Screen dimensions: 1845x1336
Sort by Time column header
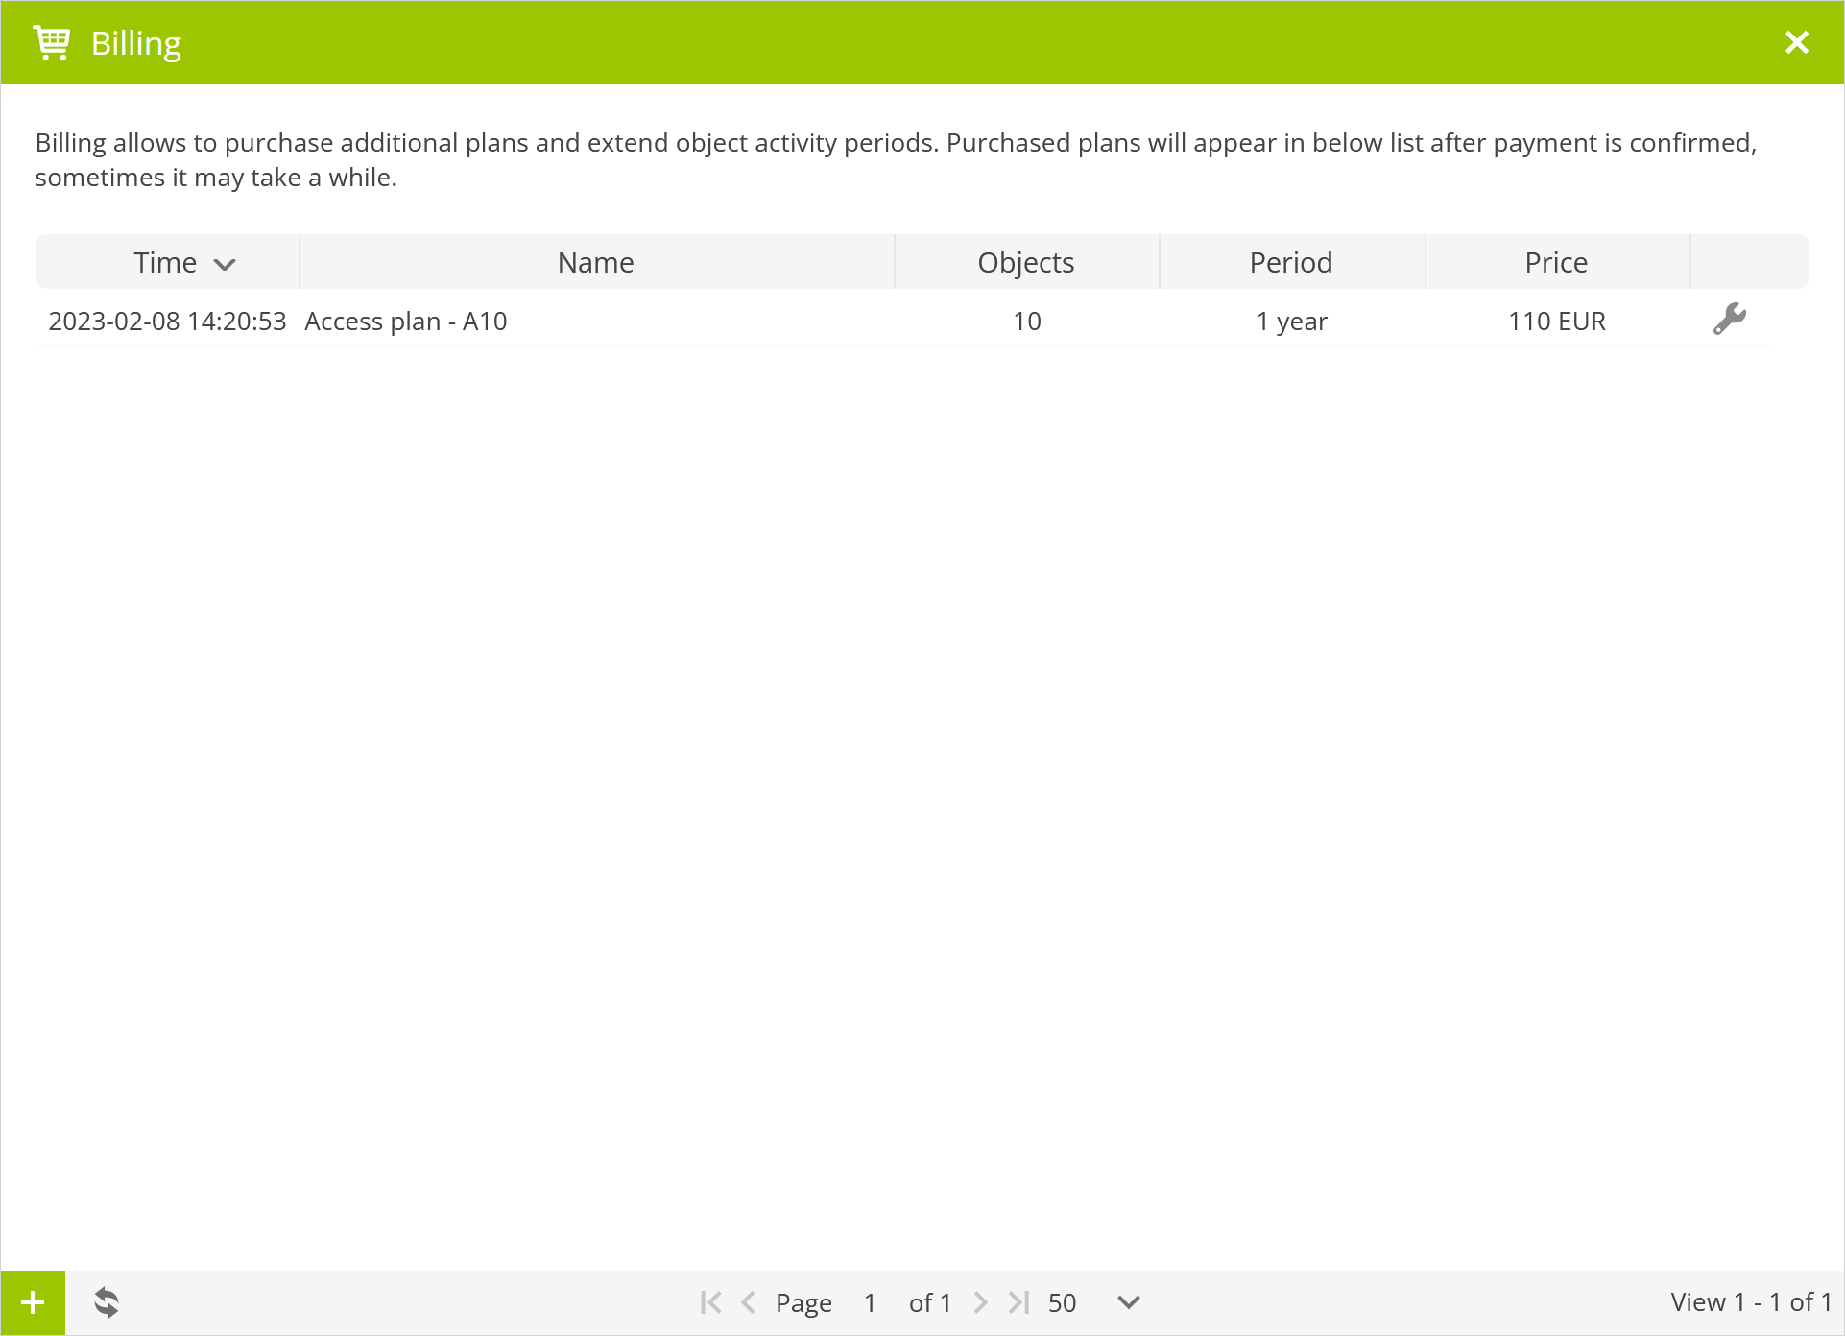pyautogui.click(x=168, y=262)
